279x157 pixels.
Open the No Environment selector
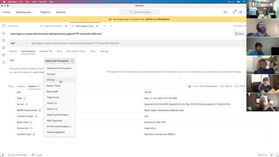240,26
